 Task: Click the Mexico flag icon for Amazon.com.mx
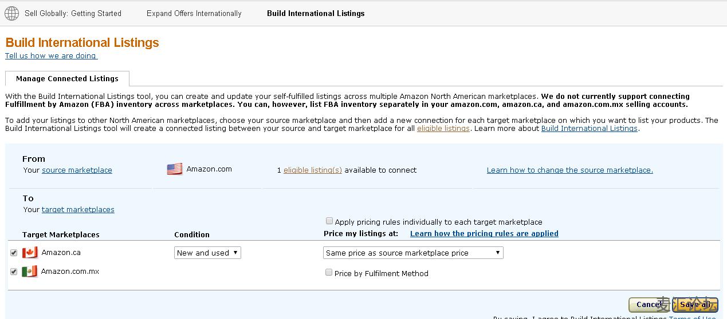[x=29, y=272]
